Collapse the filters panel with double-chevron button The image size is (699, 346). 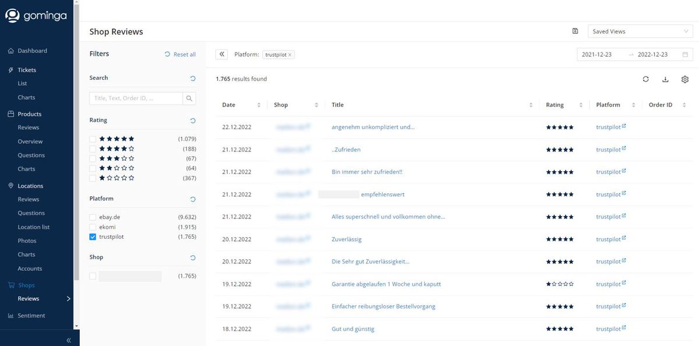(x=221, y=54)
